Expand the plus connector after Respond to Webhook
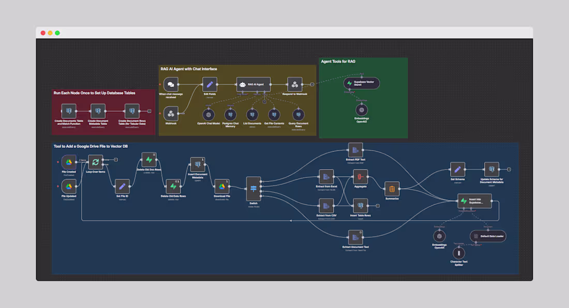The height and width of the screenshot is (308, 569). (312, 84)
